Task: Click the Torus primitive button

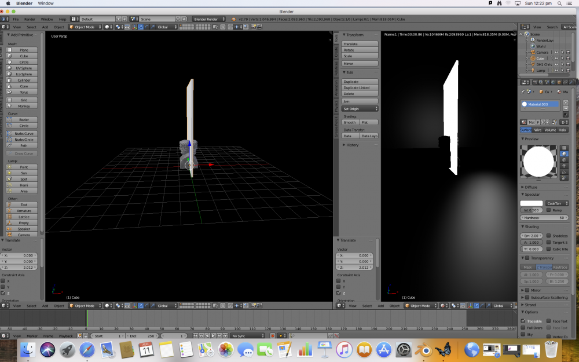Action: click(x=24, y=92)
